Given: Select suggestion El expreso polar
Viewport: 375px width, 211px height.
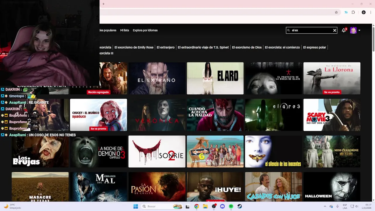Looking at the screenshot, I should tap(315, 47).
